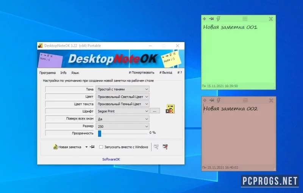
Task: Click the plus icon on brown note 002
Action: (x=205, y=100)
